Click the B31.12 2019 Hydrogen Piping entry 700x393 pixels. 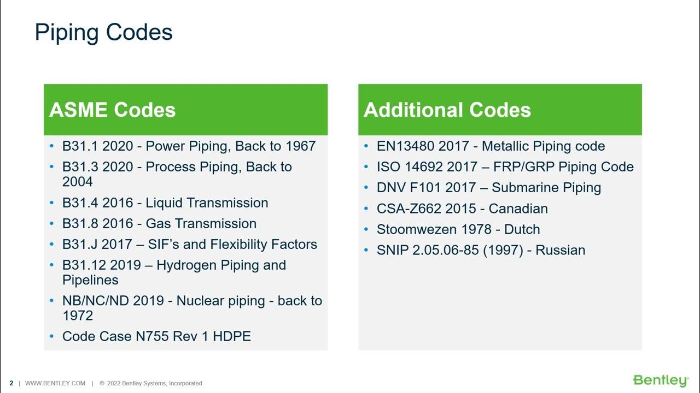[174, 265]
